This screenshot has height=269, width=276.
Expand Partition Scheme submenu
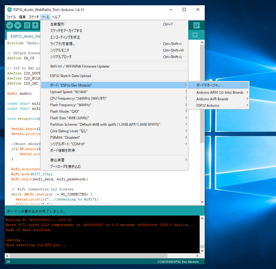(x=114, y=124)
